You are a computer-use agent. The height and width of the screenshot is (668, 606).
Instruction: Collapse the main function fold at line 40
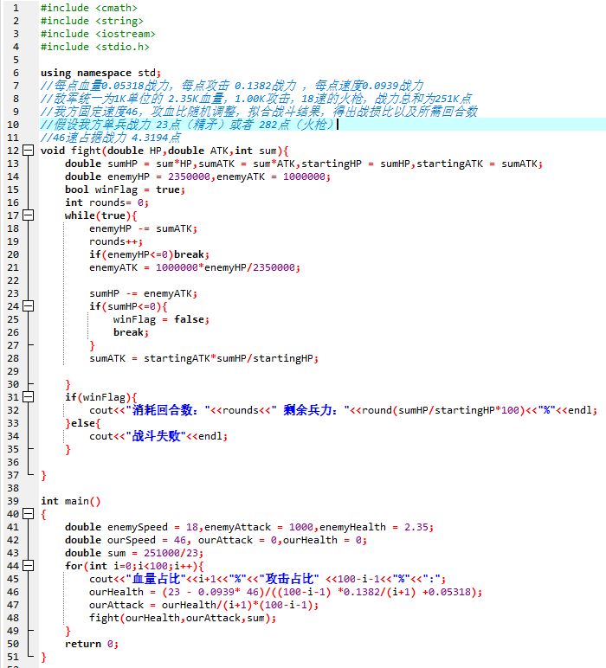pyautogui.click(x=28, y=514)
